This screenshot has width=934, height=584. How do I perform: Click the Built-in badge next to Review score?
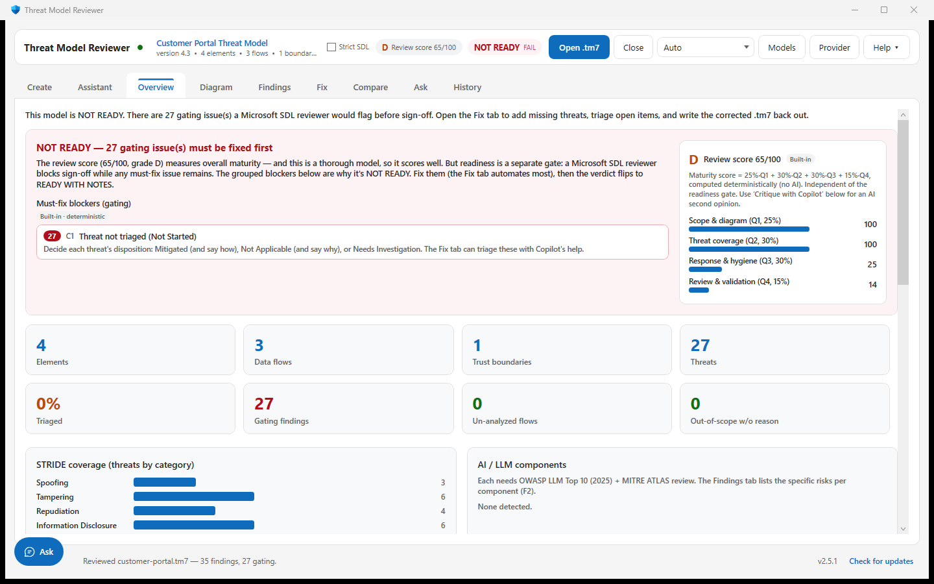click(800, 160)
